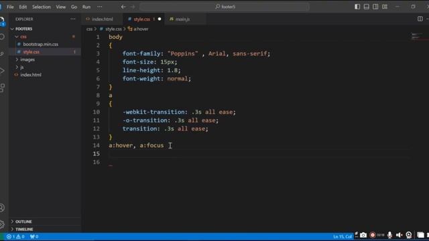The width and height of the screenshot is (429, 241).
Task: Click the Ln 15 cursor position indicator
Action: tap(343, 236)
